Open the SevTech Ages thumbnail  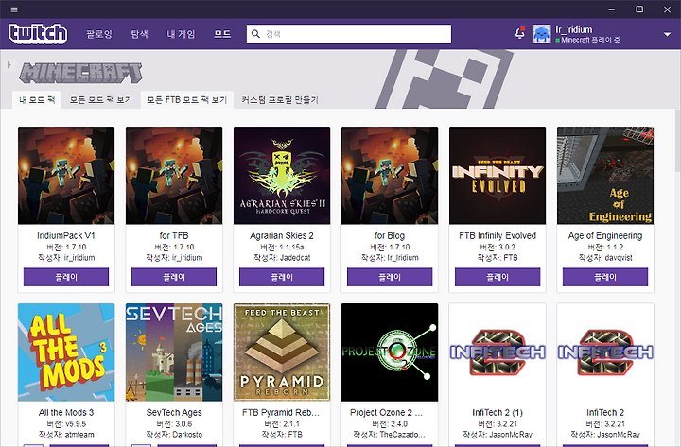click(x=174, y=352)
